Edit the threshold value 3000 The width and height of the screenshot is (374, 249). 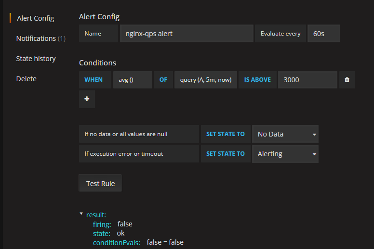tap(307, 80)
